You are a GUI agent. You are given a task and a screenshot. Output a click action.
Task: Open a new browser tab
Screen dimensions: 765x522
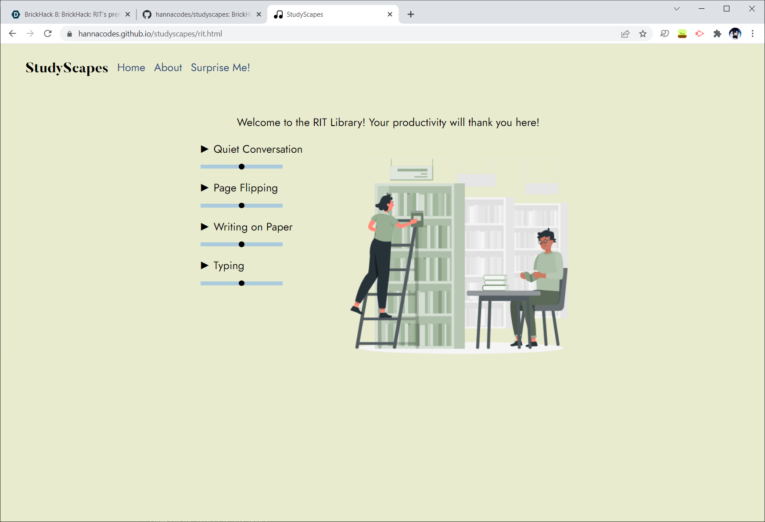(x=411, y=14)
